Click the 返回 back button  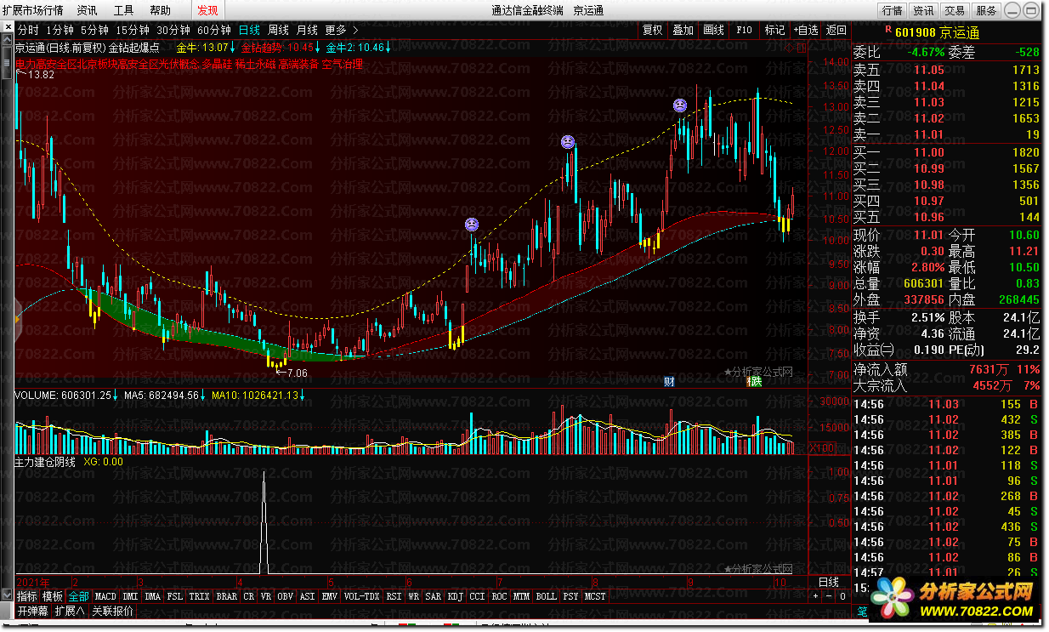836,30
